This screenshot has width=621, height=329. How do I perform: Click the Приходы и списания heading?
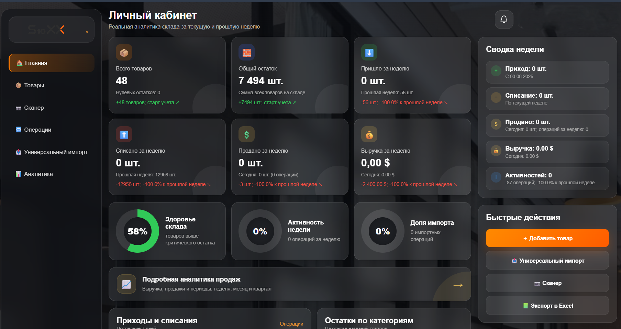pyautogui.click(x=157, y=320)
